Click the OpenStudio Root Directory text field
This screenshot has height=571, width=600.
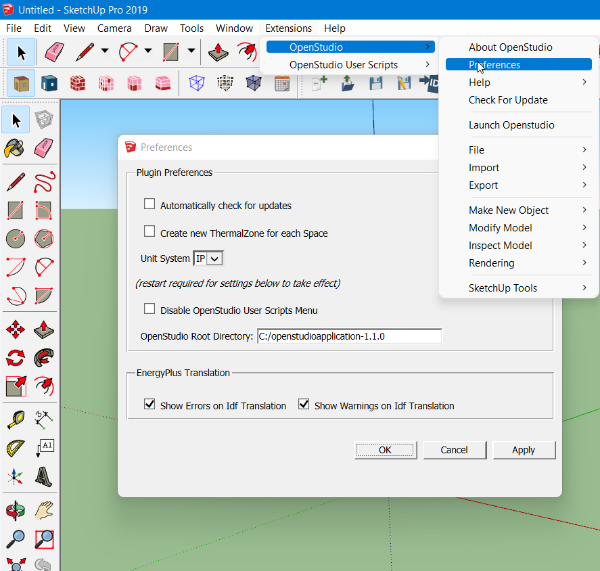(349, 336)
